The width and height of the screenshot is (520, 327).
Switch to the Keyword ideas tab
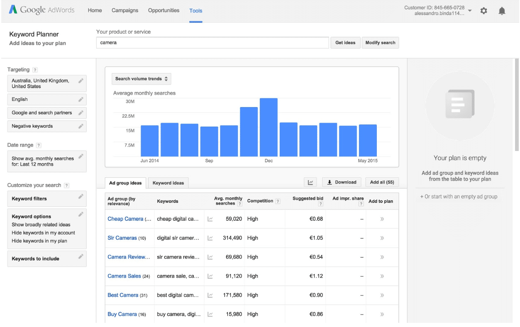168,183
